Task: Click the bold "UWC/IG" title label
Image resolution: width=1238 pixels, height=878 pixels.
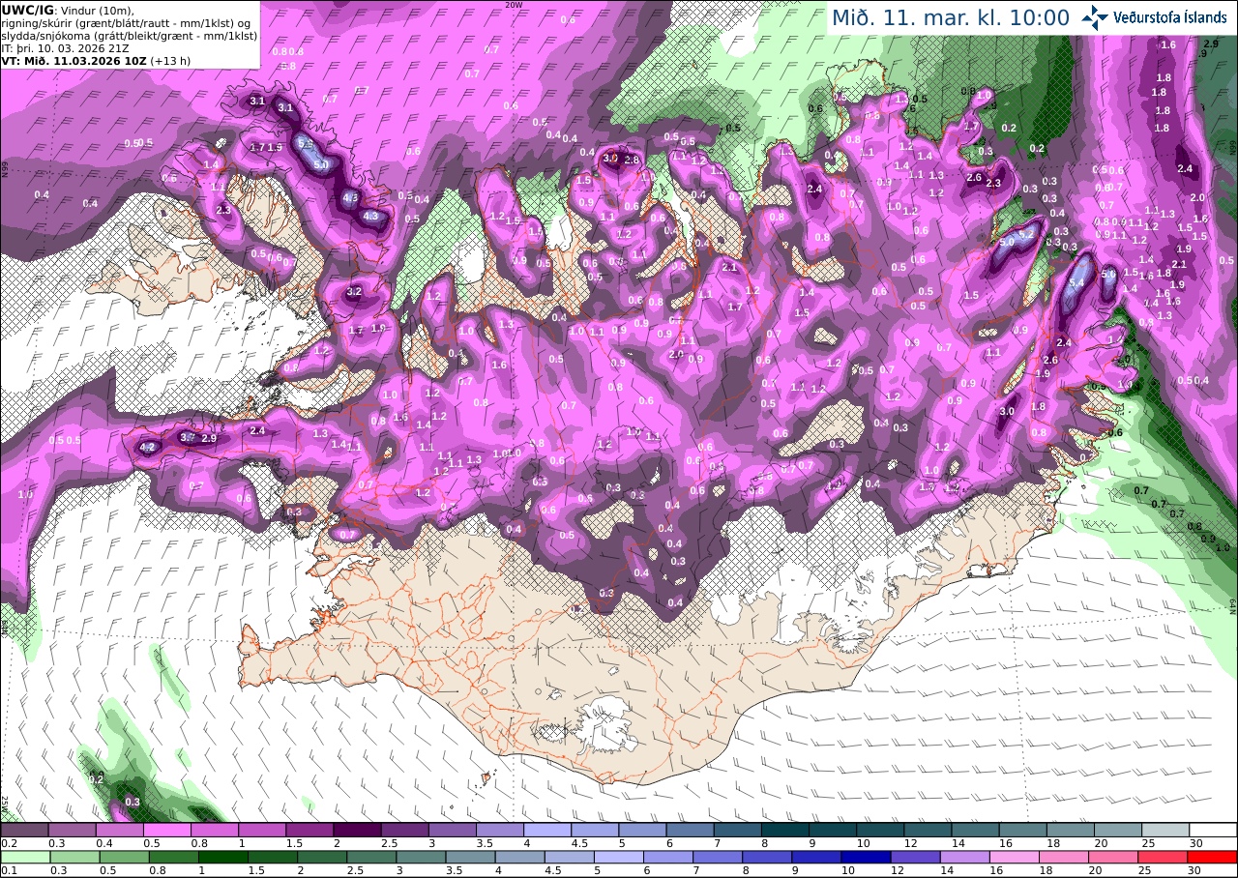Action: [x=28, y=10]
